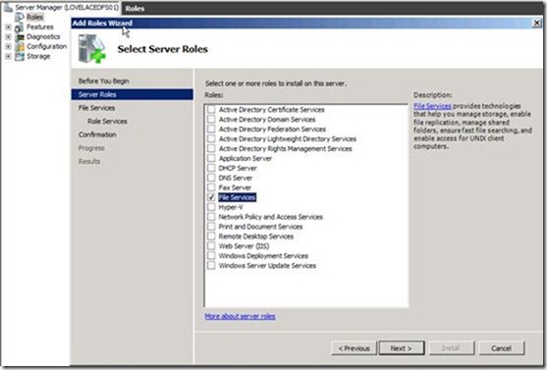Enable the DHCP Server role checkbox

(211, 168)
